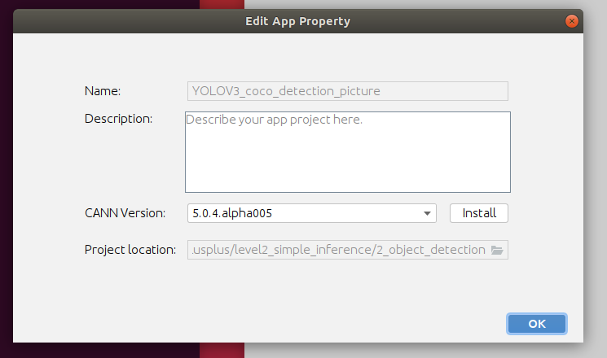Click the "Description:" label
Image resolution: width=607 pixels, height=358 pixels.
(118, 119)
